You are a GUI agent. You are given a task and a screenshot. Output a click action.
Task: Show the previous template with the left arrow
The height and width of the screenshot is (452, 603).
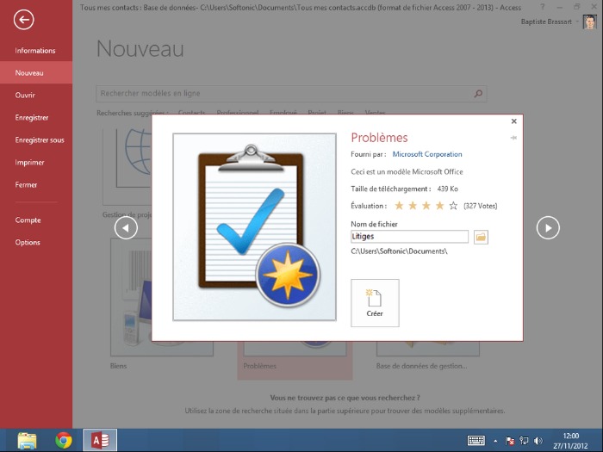126,227
